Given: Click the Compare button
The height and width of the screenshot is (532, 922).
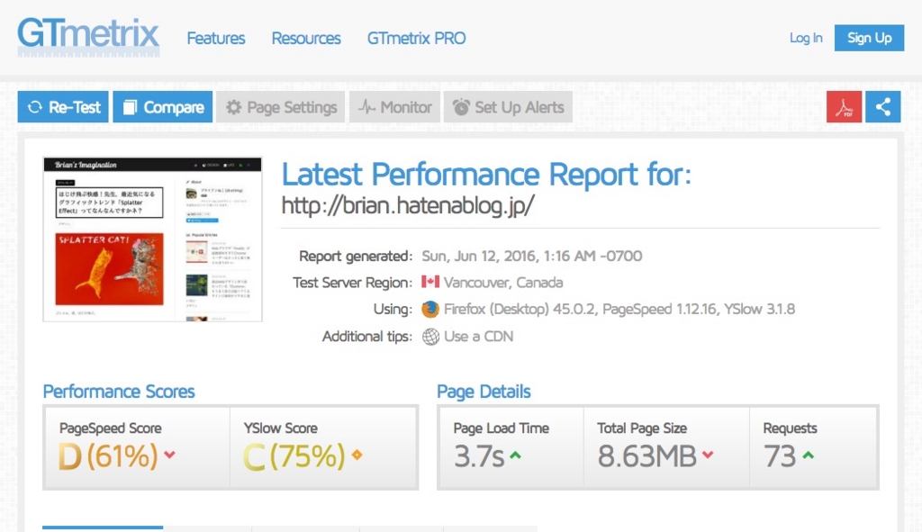Looking at the screenshot, I should point(162,107).
